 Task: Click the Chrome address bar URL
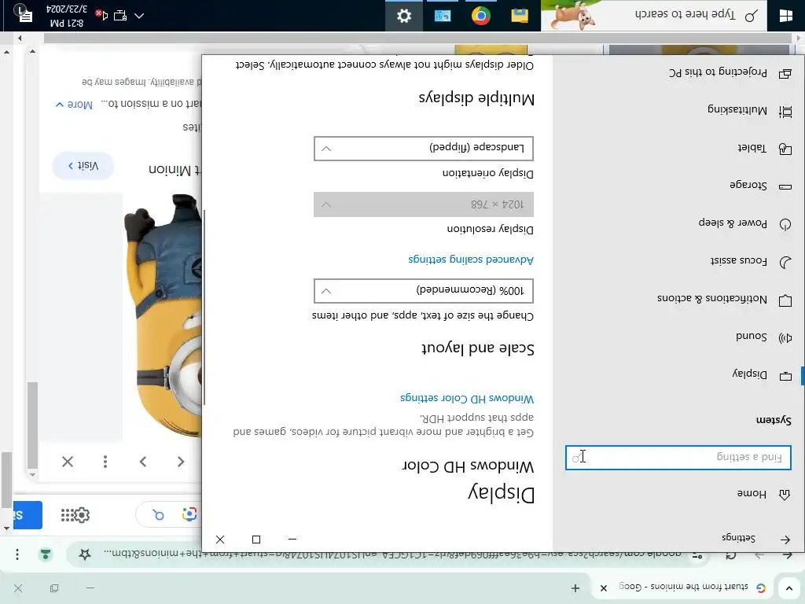pos(393,553)
